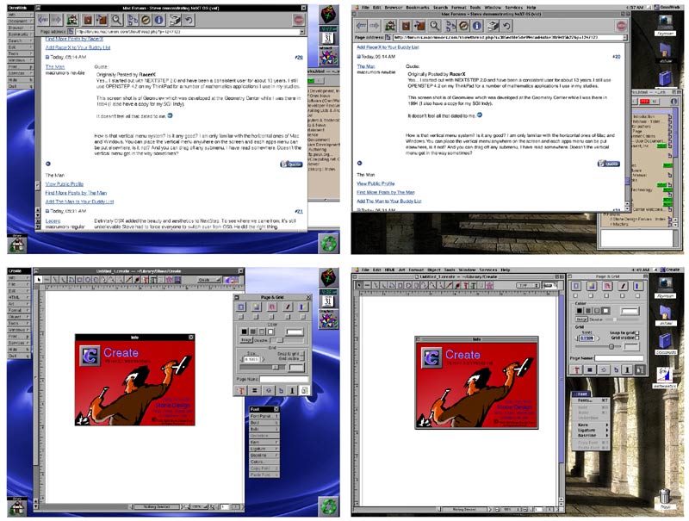Click Home icon in top-left OmniWeb toolbar
689x521 pixels.
tap(72, 20)
